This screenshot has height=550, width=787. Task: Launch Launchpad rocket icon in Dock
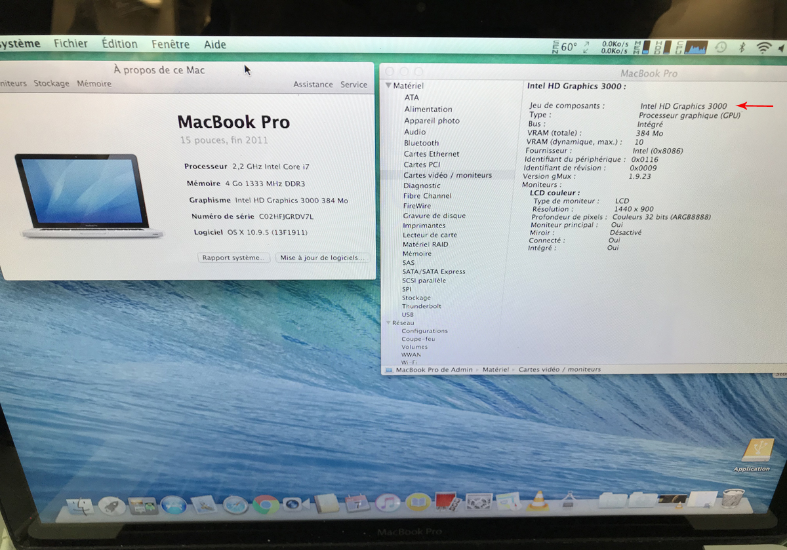(111, 505)
